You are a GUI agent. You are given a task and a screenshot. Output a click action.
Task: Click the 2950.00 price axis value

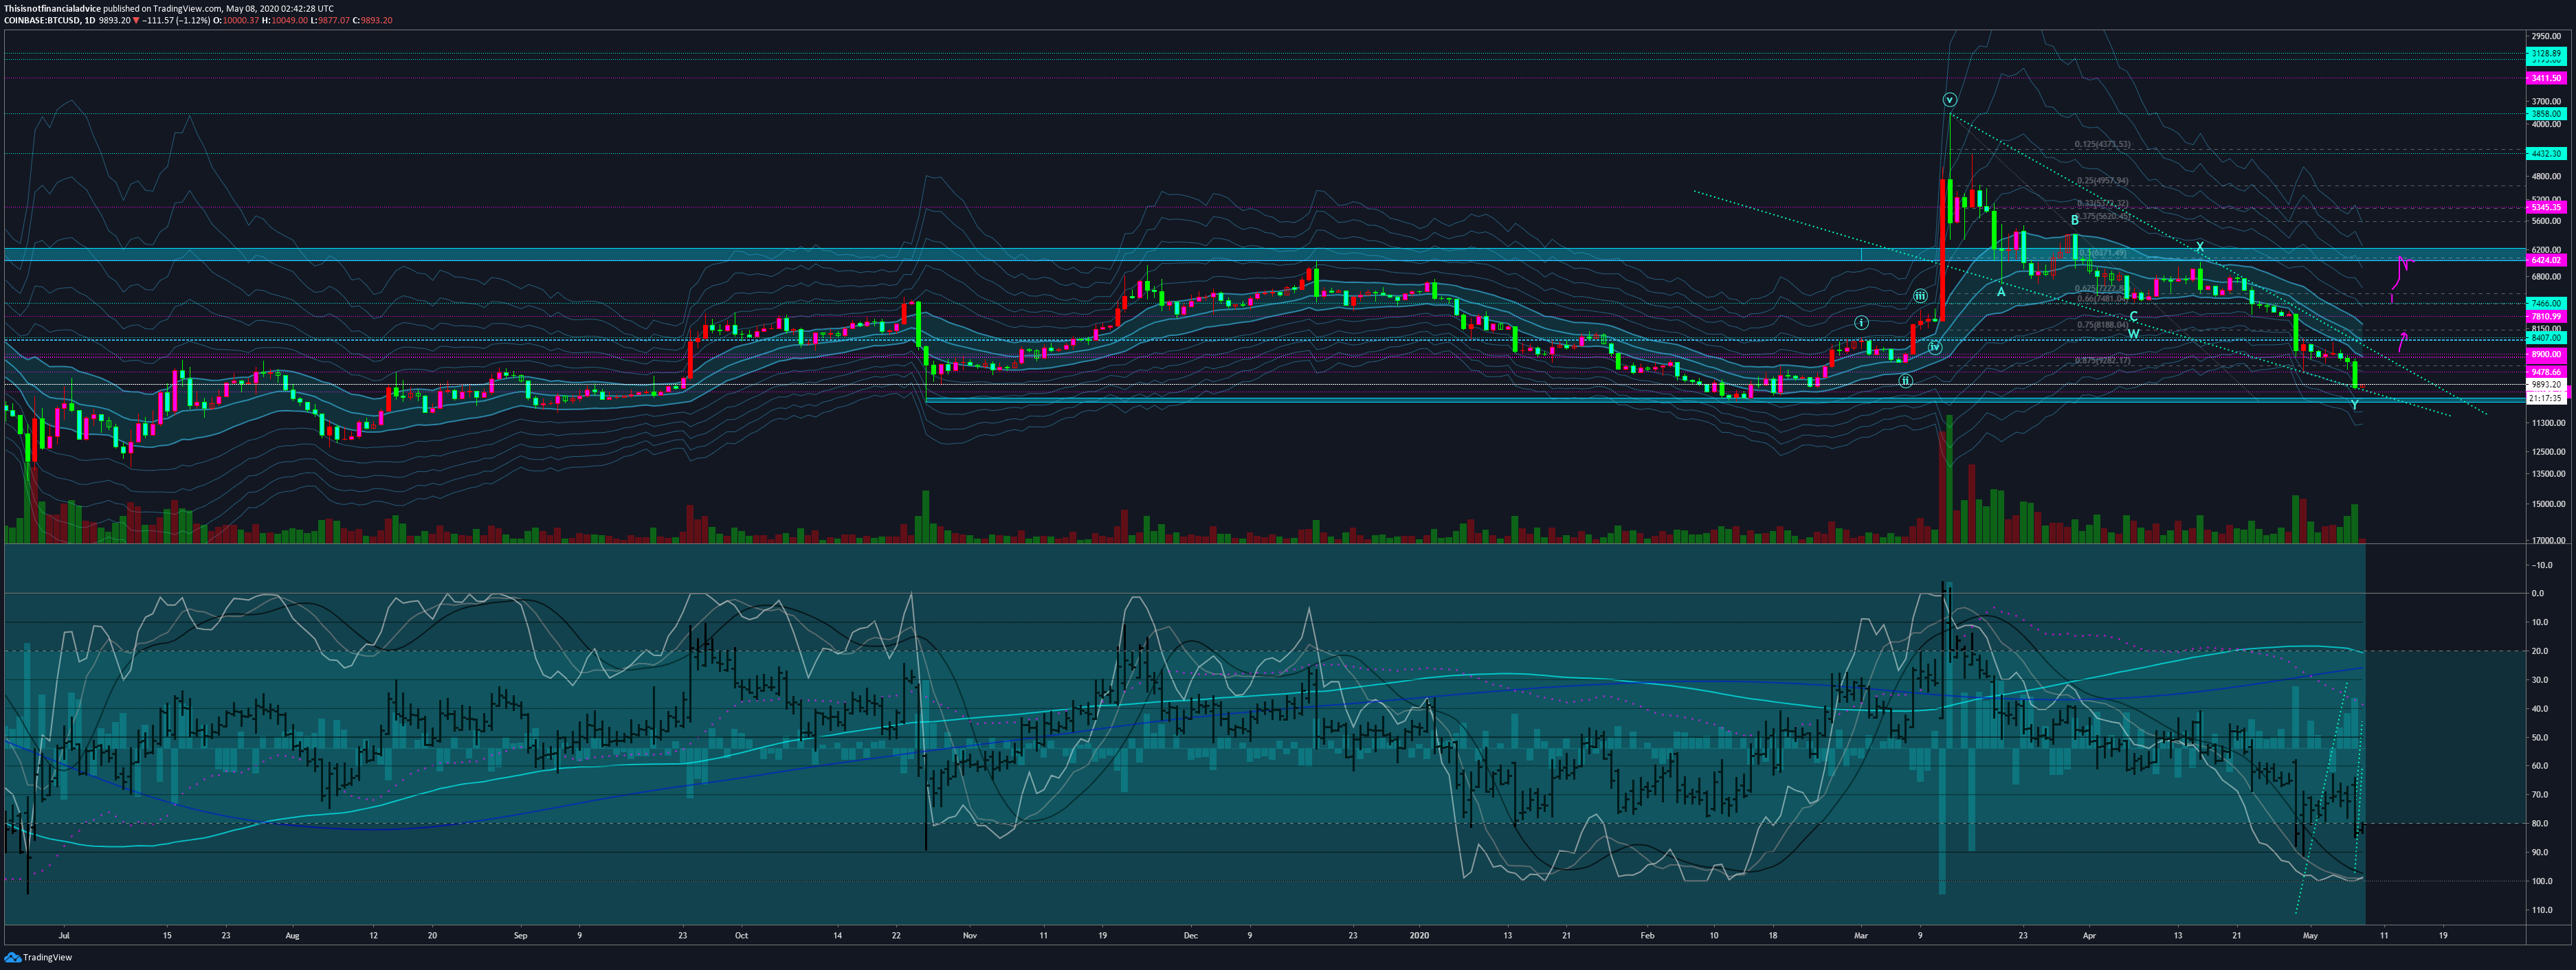coord(2546,36)
